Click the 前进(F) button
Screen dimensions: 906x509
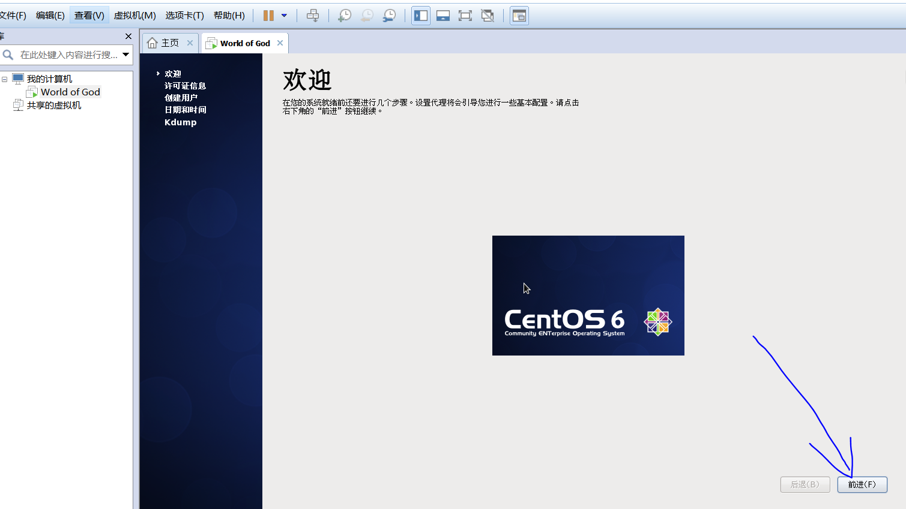tap(862, 484)
